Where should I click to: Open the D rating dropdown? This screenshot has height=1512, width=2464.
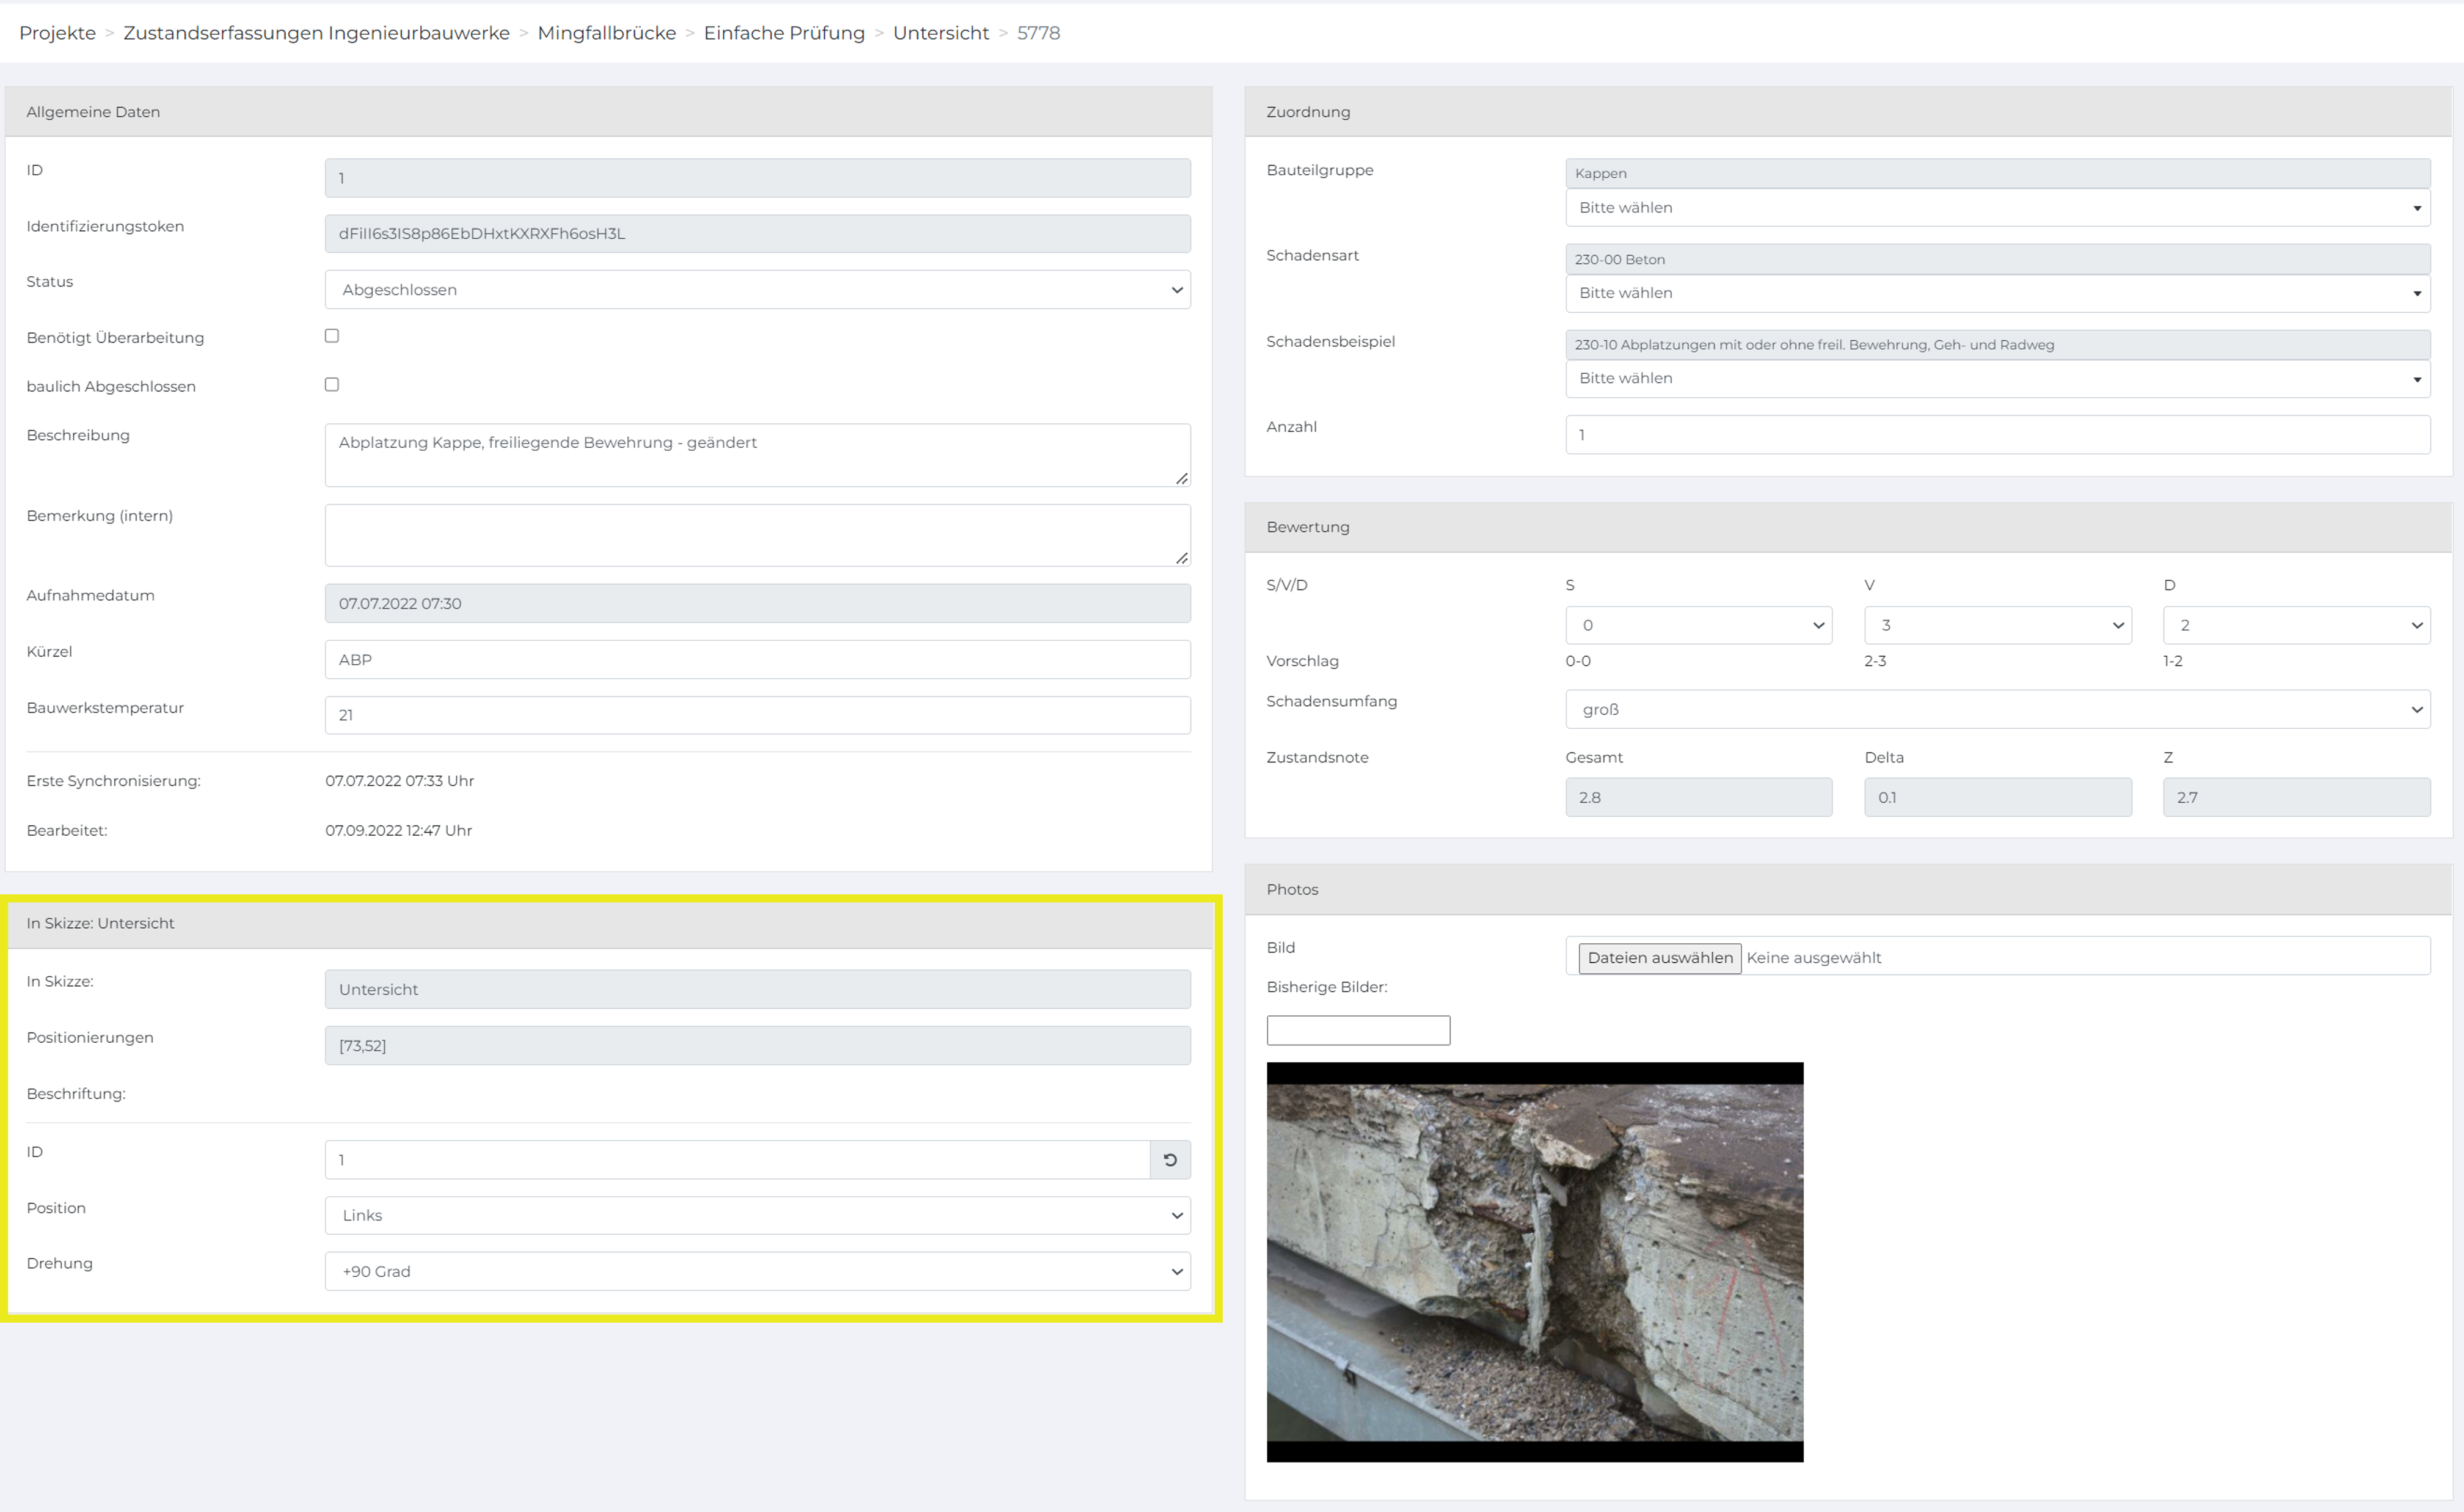click(x=2296, y=625)
